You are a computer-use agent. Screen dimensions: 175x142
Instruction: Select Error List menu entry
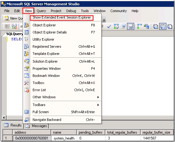[x=62, y=90]
